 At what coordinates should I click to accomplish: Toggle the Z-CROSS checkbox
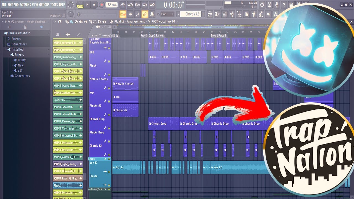click(100, 36)
